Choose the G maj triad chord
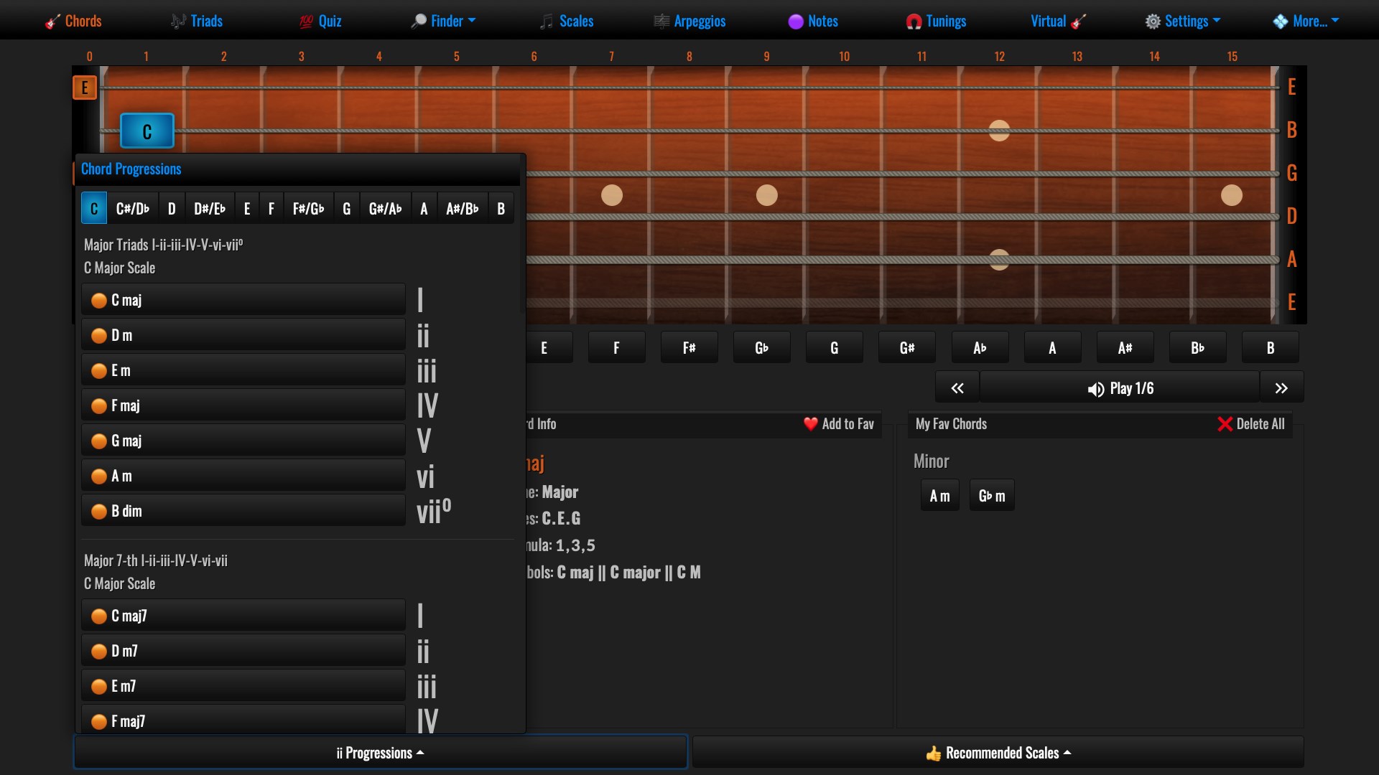The image size is (1379, 775). click(243, 441)
